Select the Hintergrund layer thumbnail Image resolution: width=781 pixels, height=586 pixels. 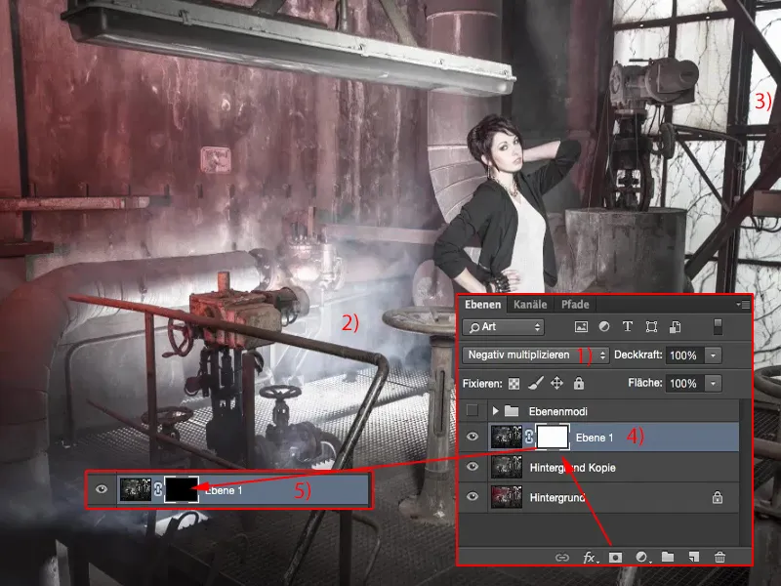click(507, 497)
